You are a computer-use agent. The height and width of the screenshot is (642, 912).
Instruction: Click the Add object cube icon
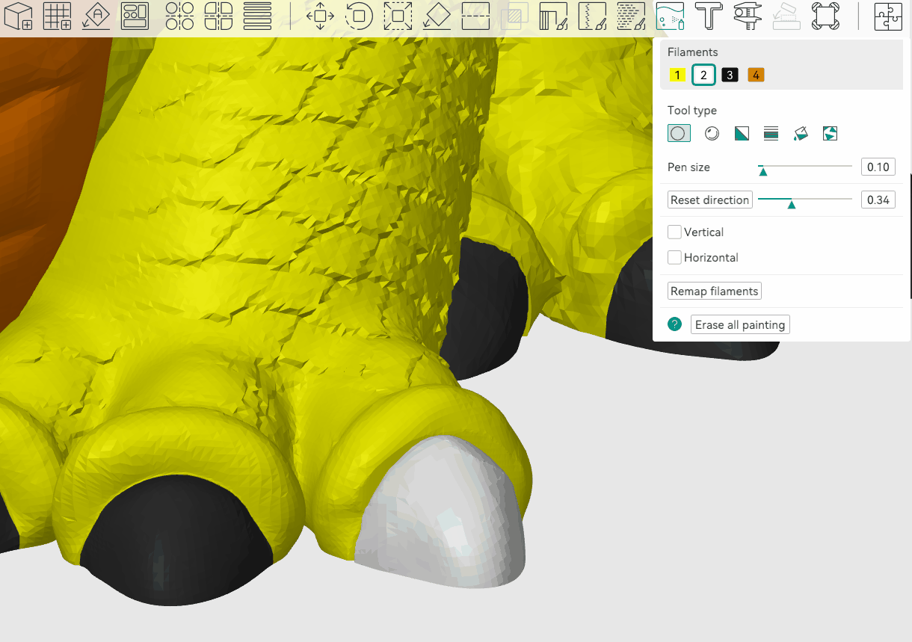pos(17,16)
